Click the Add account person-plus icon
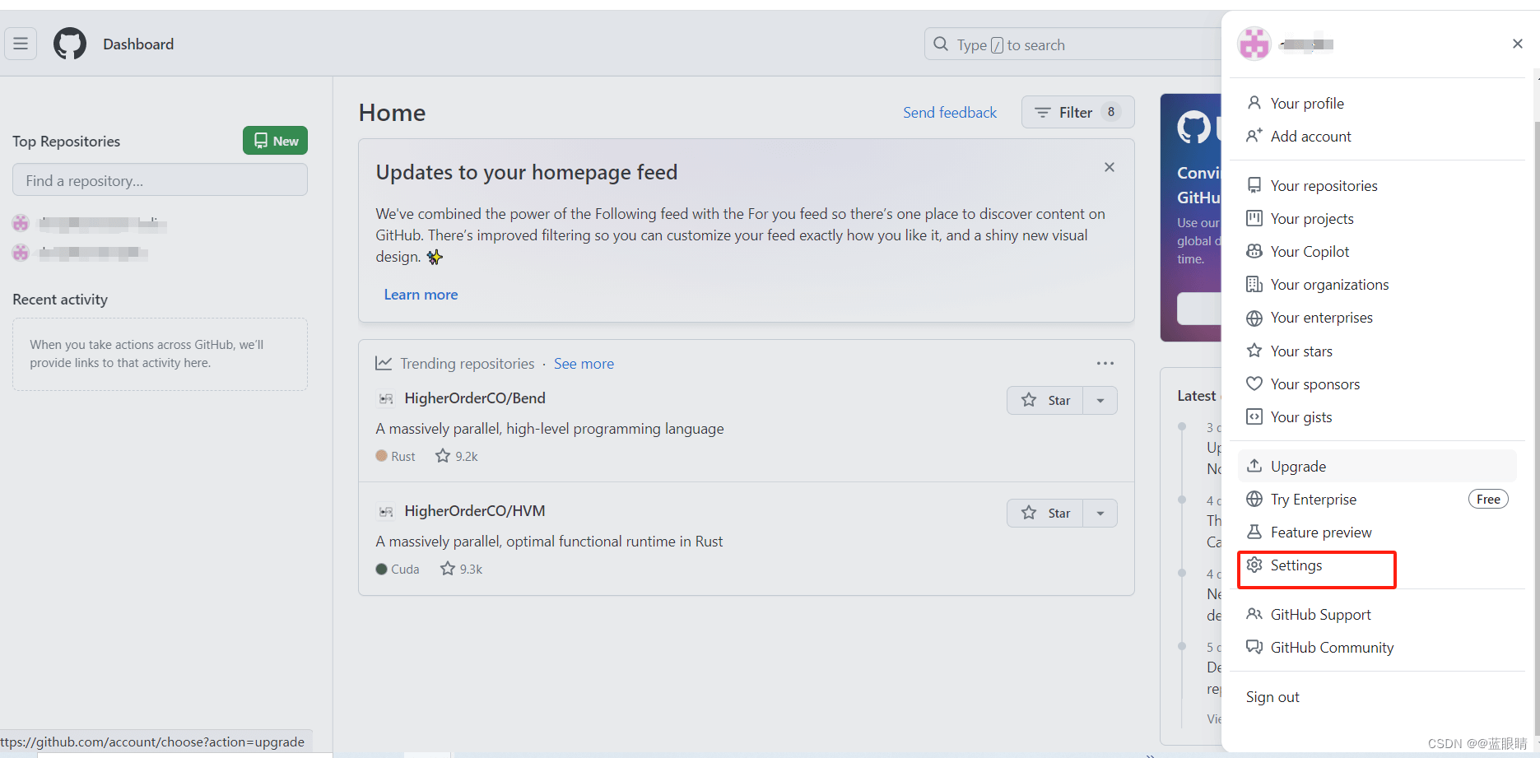The height and width of the screenshot is (758, 1540). coord(1254,136)
